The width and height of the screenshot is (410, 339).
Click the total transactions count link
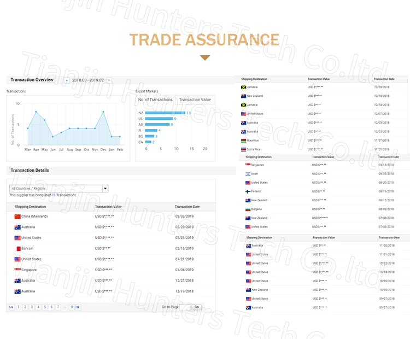coord(54,195)
